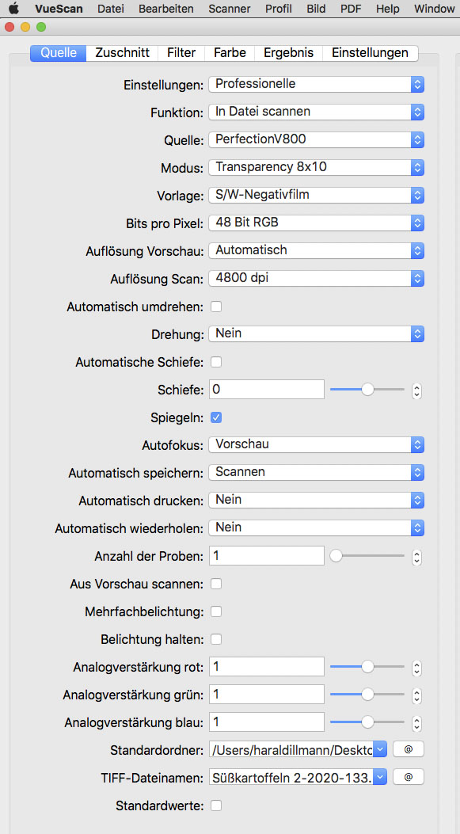460x834 pixels.
Task: Click the Anzahl der Proben stepper
Action: (417, 558)
